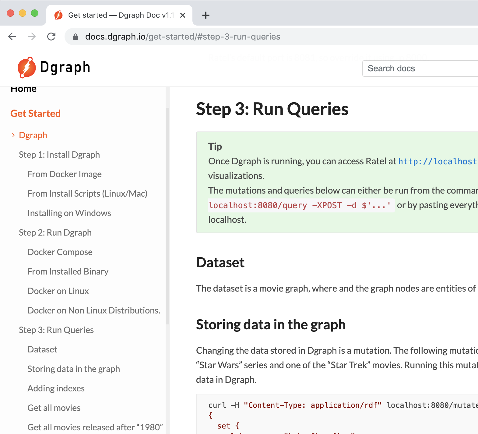Viewport: 478px width, 434px height.
Task: Click the Step 3: Run Queries heading
Action: (272, 109)
